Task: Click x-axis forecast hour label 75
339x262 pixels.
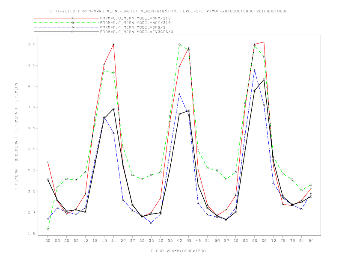Action: pos(283,241)
